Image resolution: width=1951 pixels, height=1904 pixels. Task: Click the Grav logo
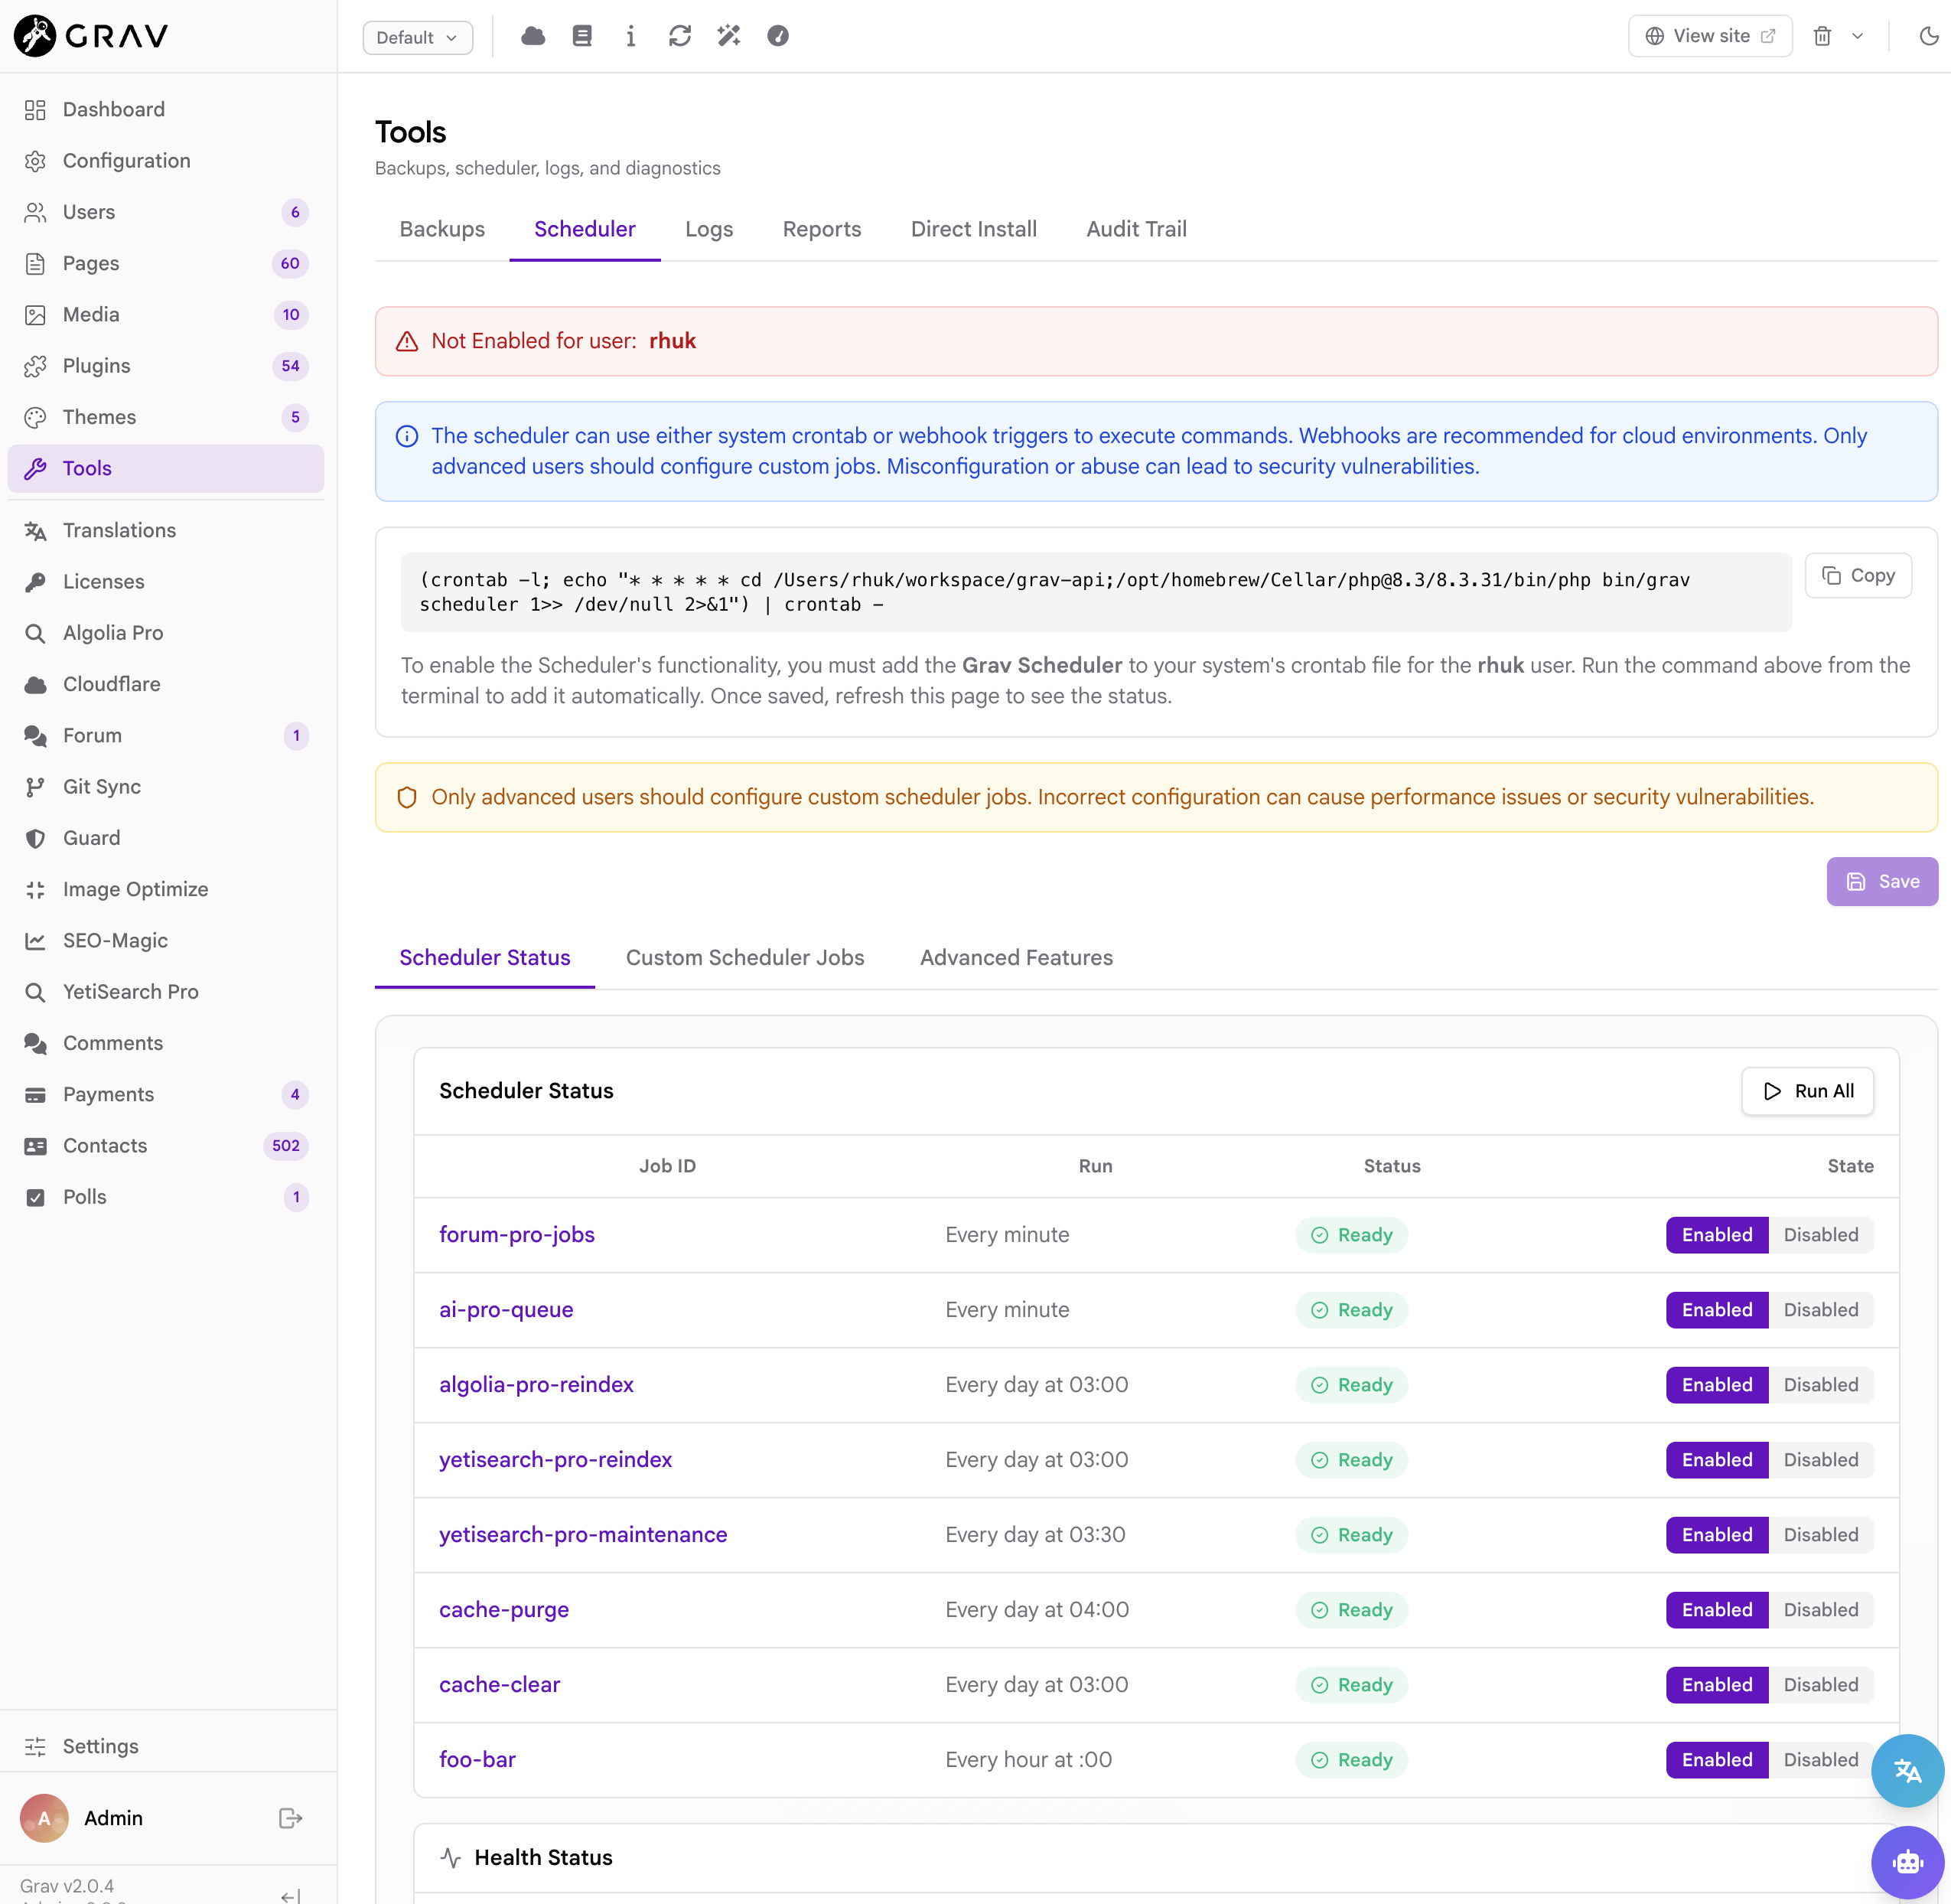pyautogui.click(x=91, y=36)
